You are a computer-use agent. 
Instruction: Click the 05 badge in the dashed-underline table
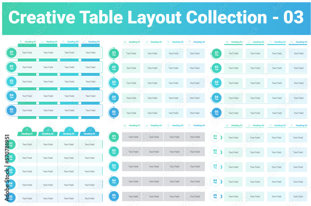[216, 113]
